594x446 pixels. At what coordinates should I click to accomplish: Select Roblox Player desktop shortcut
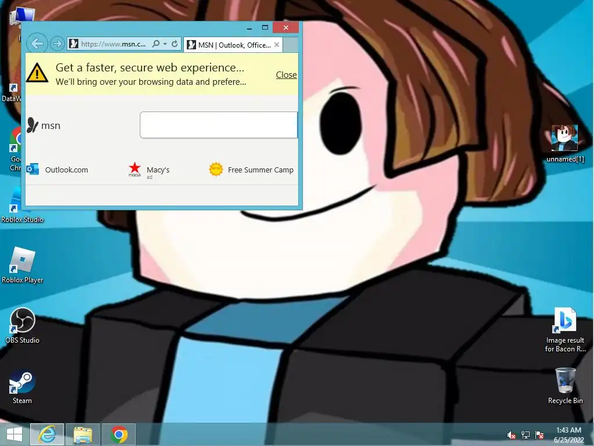[x=23, y=265]
